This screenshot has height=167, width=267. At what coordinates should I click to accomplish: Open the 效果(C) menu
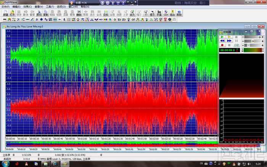pos(27,7)
